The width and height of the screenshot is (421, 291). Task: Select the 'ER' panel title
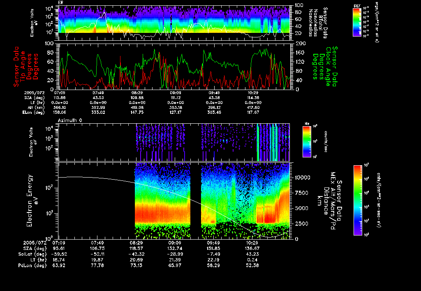(x=60, y=3)
